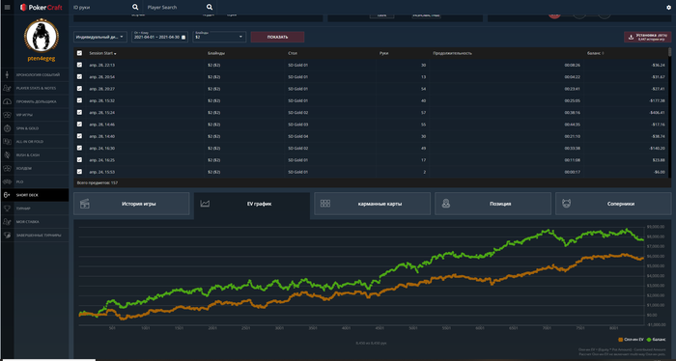Viewport: 676px width, 361px height.
Task: Switch to карманные карты tab
Action: (x=373, y=204)
